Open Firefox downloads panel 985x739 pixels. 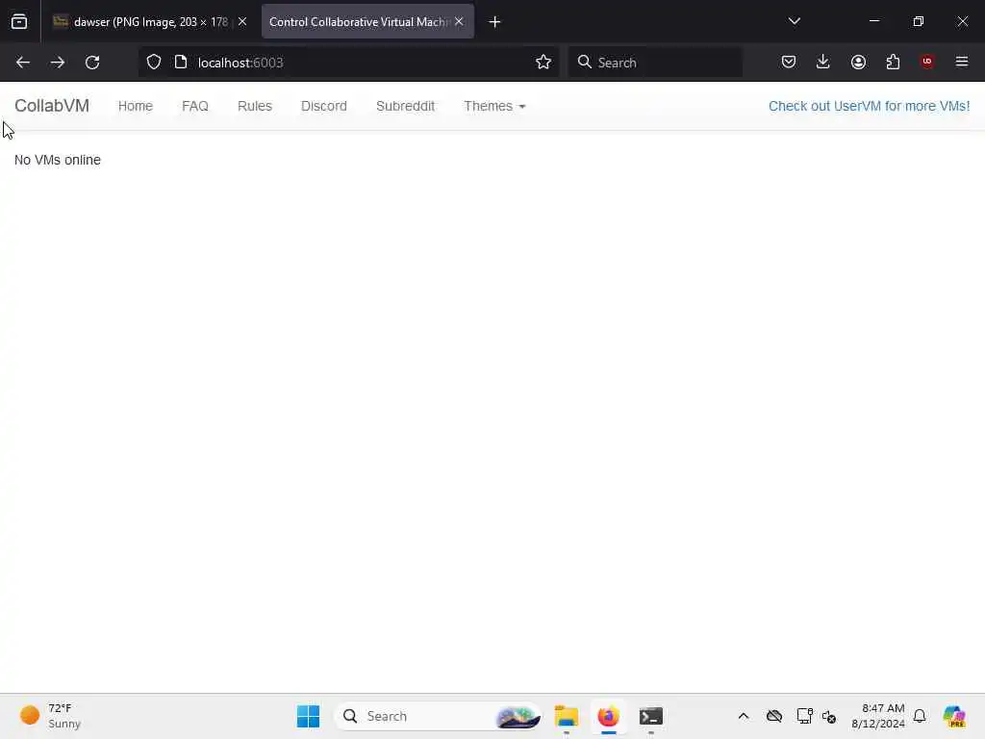point(823,63)
